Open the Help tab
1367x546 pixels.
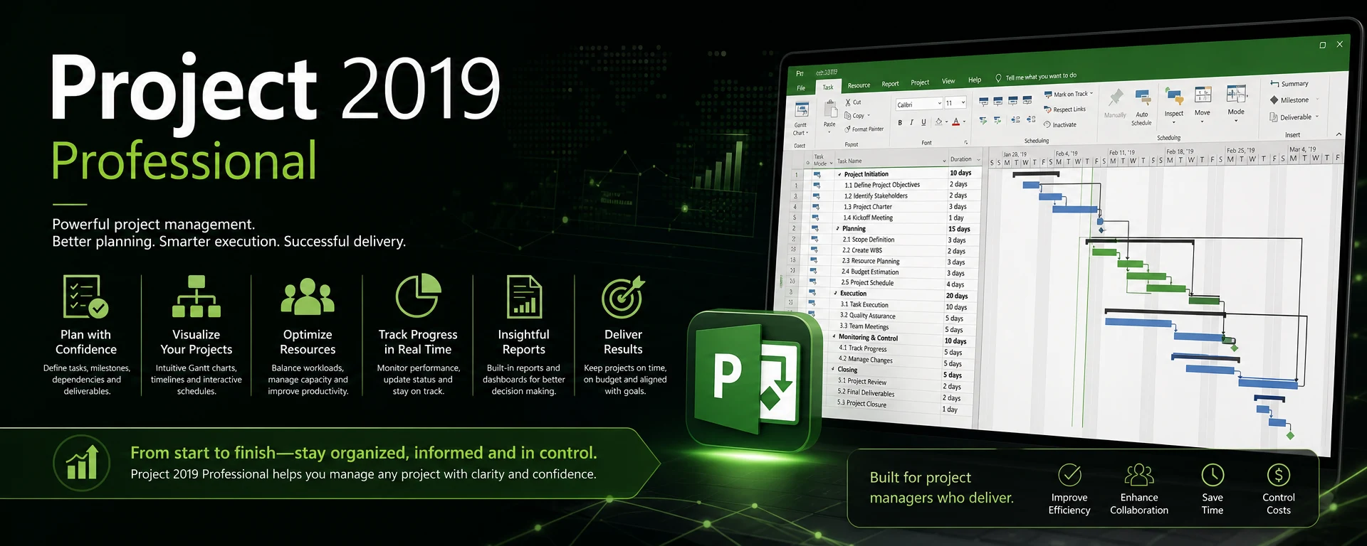click(975, 80)
